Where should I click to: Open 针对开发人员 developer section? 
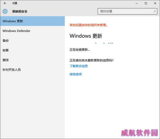point(33,70)
